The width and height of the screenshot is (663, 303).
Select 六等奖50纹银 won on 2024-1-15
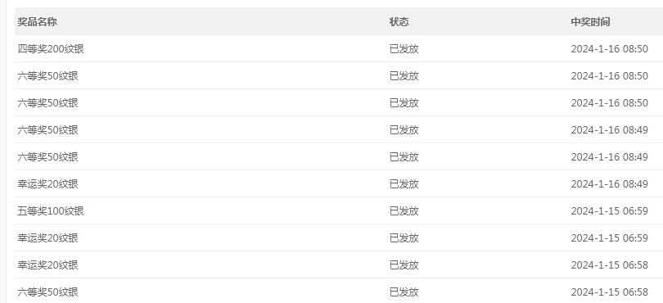coord(47,292)
